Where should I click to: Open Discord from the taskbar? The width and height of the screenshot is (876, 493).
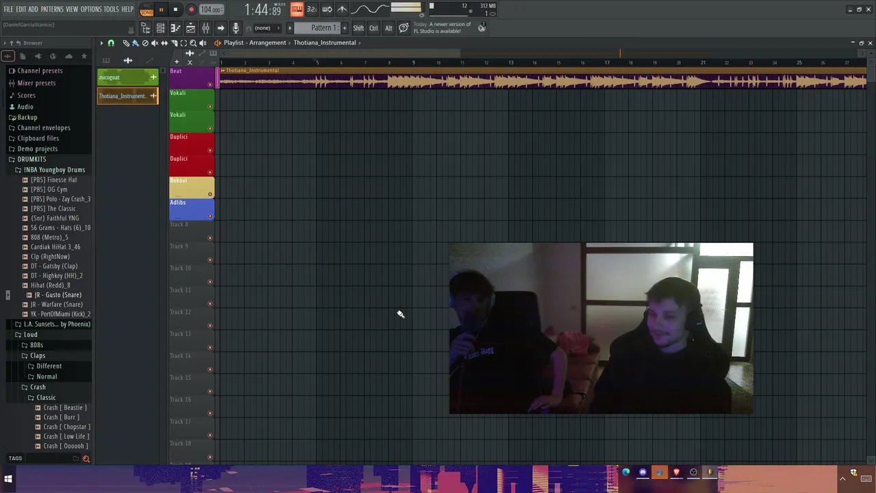tap(643, 472)
